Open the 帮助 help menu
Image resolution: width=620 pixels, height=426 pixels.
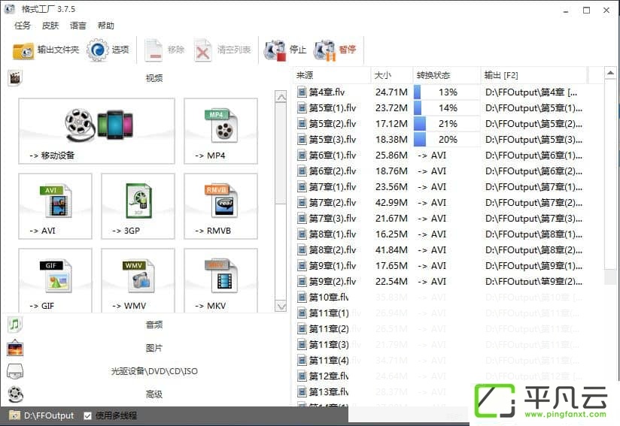(x=105, y=26)
